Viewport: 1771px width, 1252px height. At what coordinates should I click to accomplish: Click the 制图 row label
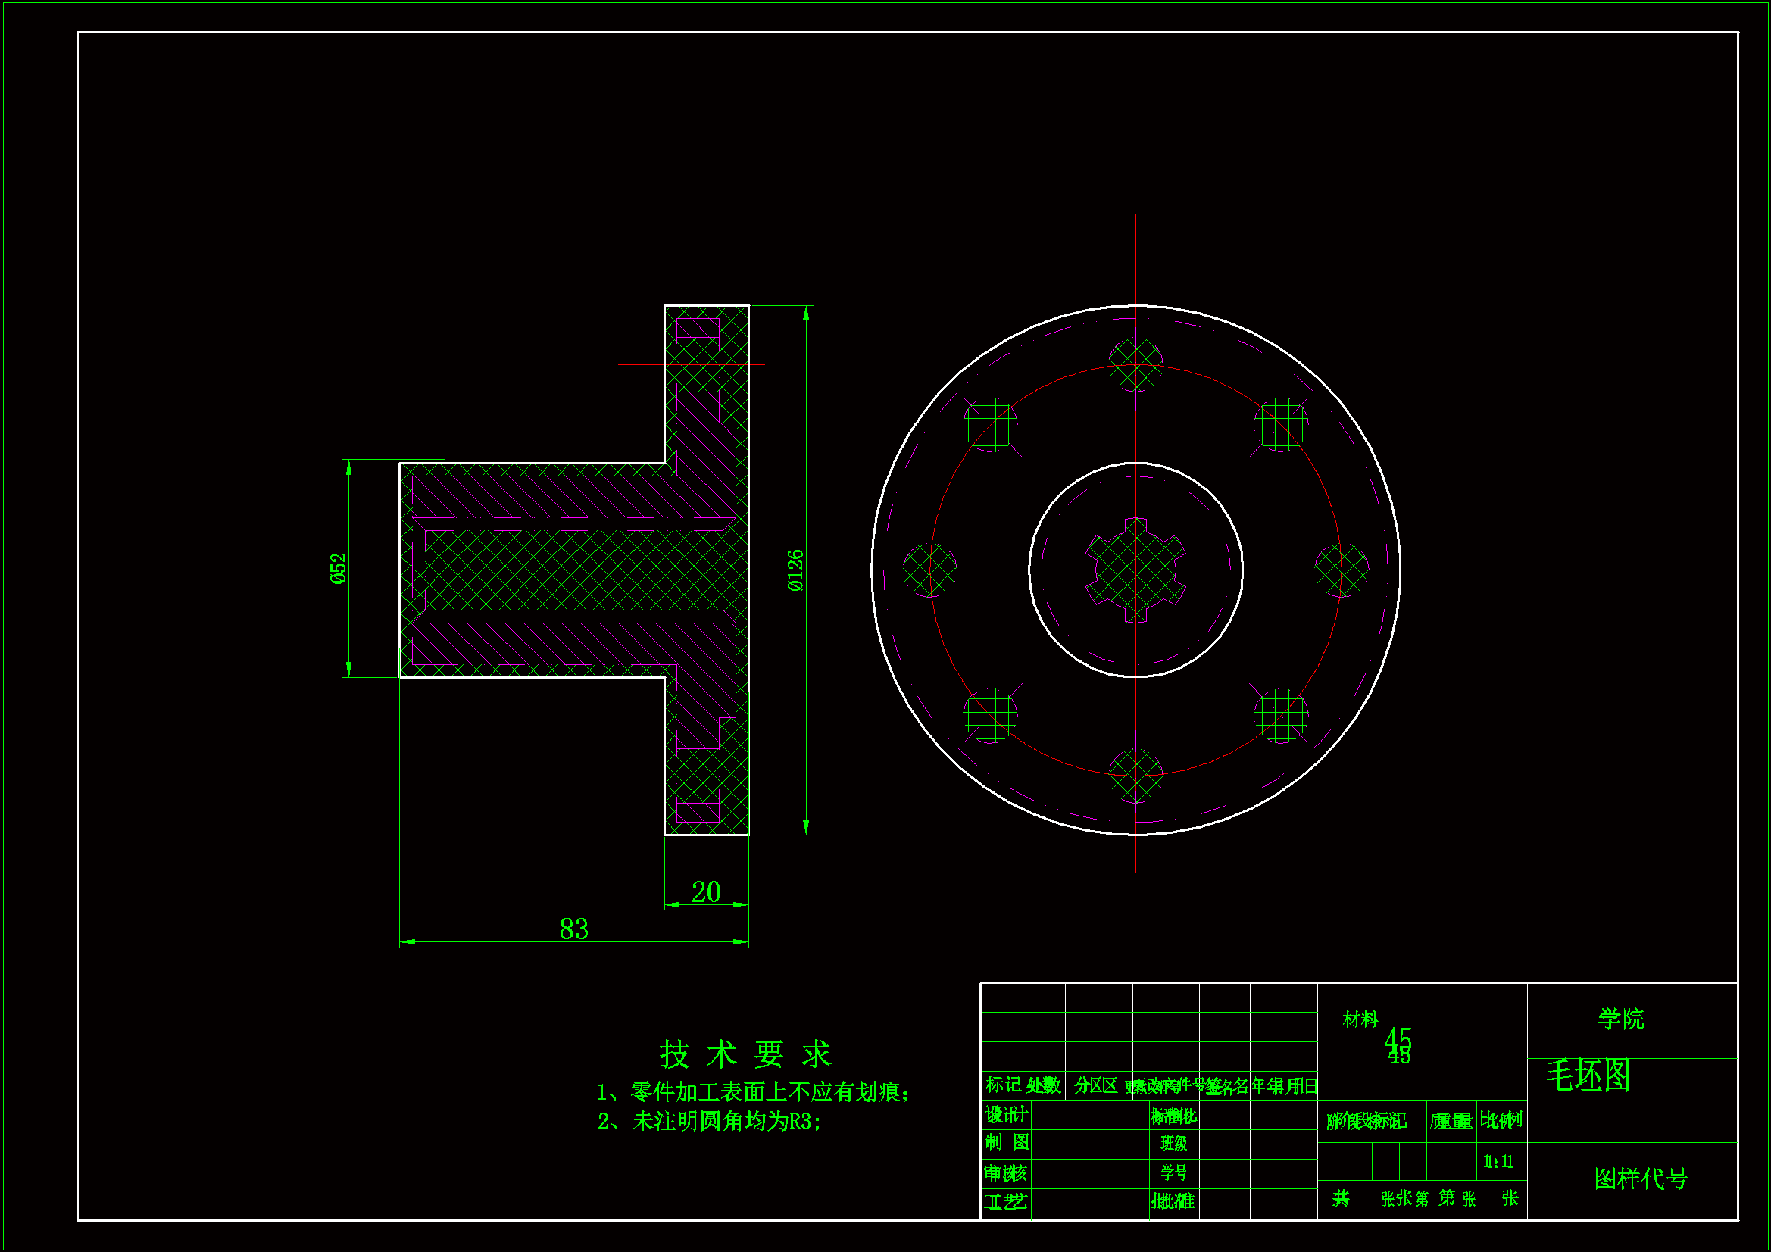pyautogui.click(x=1007, y=1142)
